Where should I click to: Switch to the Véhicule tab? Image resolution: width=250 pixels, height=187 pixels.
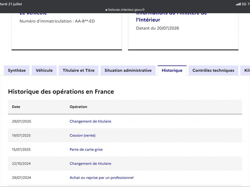click(44, 70)
